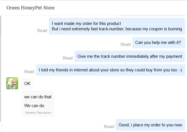Click Read status beside order product message
The height and width of the screenshot is (132, 187).
(x=42, y=31)
